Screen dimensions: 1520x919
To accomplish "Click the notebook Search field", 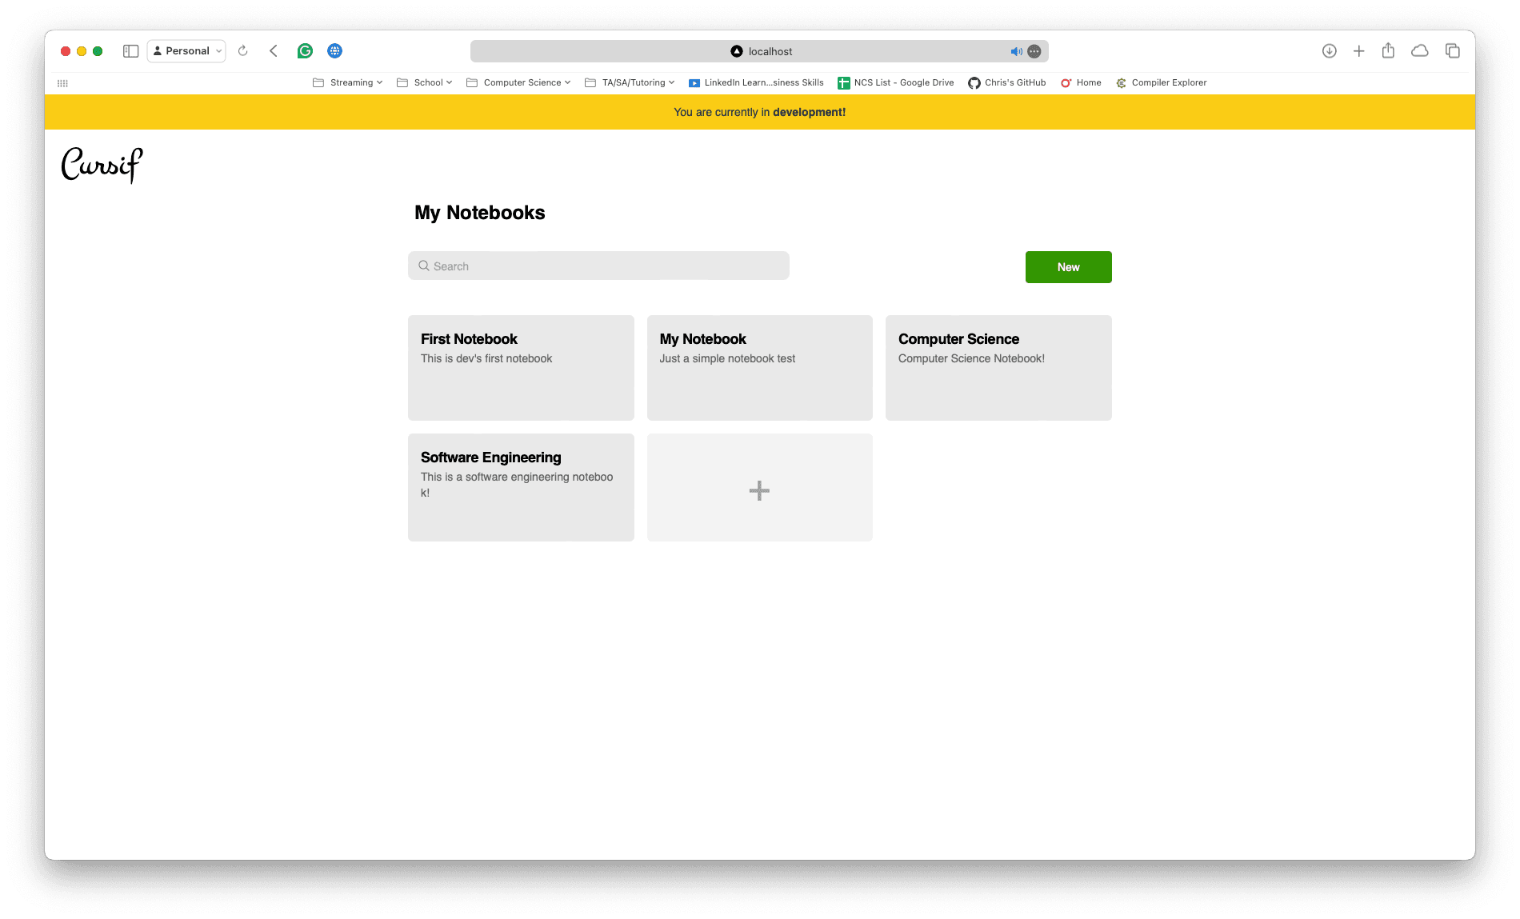I will click(x=598, y=266).
